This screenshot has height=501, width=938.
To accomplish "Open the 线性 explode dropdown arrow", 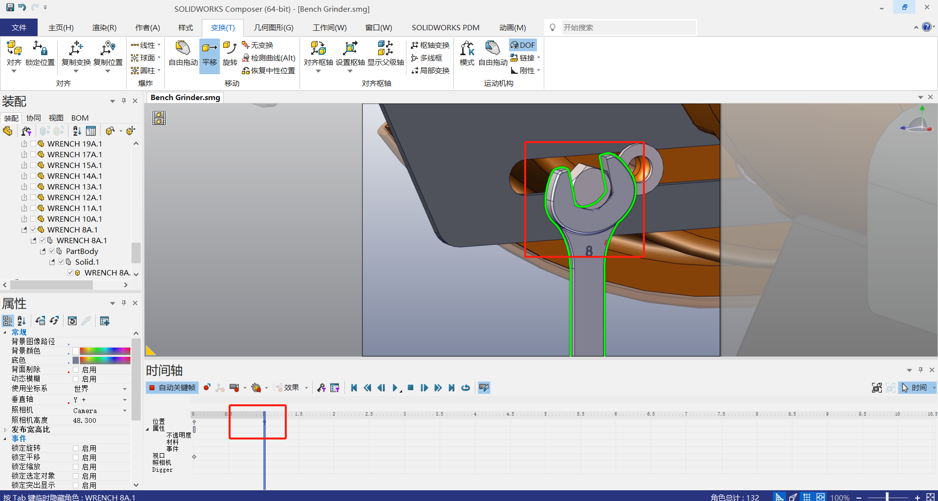I will coord(159,45).
